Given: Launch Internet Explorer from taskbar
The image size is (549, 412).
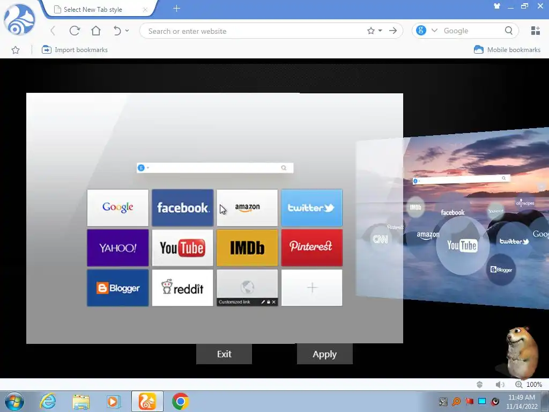Looking at the screenshot, I should click(x=48, y=401).
